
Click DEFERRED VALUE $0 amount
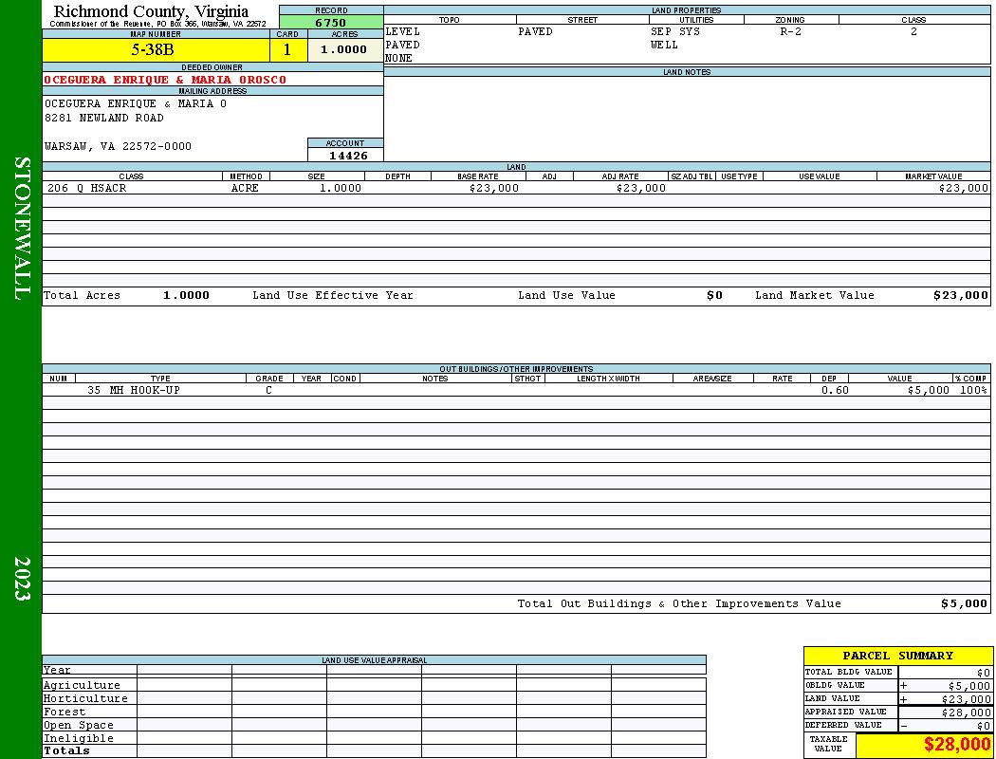pos(984,726)
